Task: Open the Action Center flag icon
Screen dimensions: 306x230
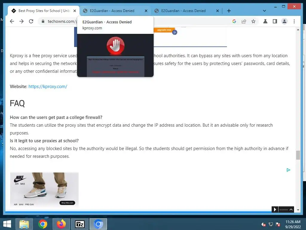Action: click(x=278, y=224)
